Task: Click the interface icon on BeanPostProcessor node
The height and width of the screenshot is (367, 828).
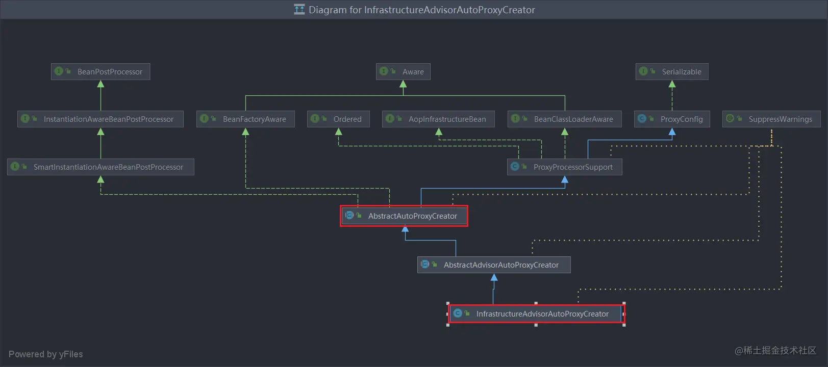Action: pyautogui.click(x=59, y=71)
